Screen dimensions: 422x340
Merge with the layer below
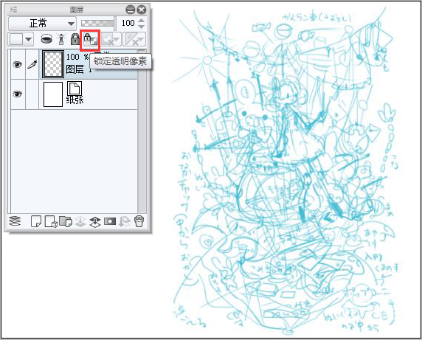click(x=95, y=222)
